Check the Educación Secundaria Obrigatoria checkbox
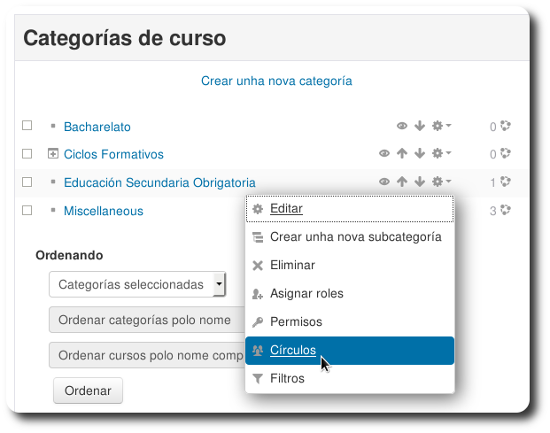 (27, 182)
